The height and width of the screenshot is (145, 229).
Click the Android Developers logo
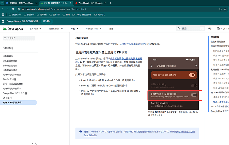click(x=13, y=29)
